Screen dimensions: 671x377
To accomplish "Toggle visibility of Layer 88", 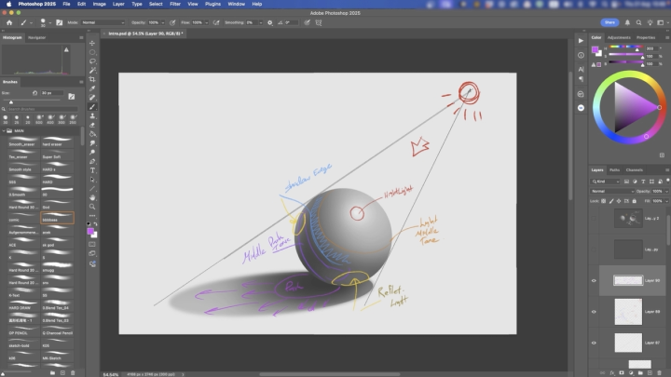I will 595,311.
